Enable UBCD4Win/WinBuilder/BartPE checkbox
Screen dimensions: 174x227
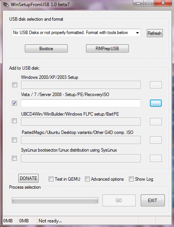(x=14, y=121)
